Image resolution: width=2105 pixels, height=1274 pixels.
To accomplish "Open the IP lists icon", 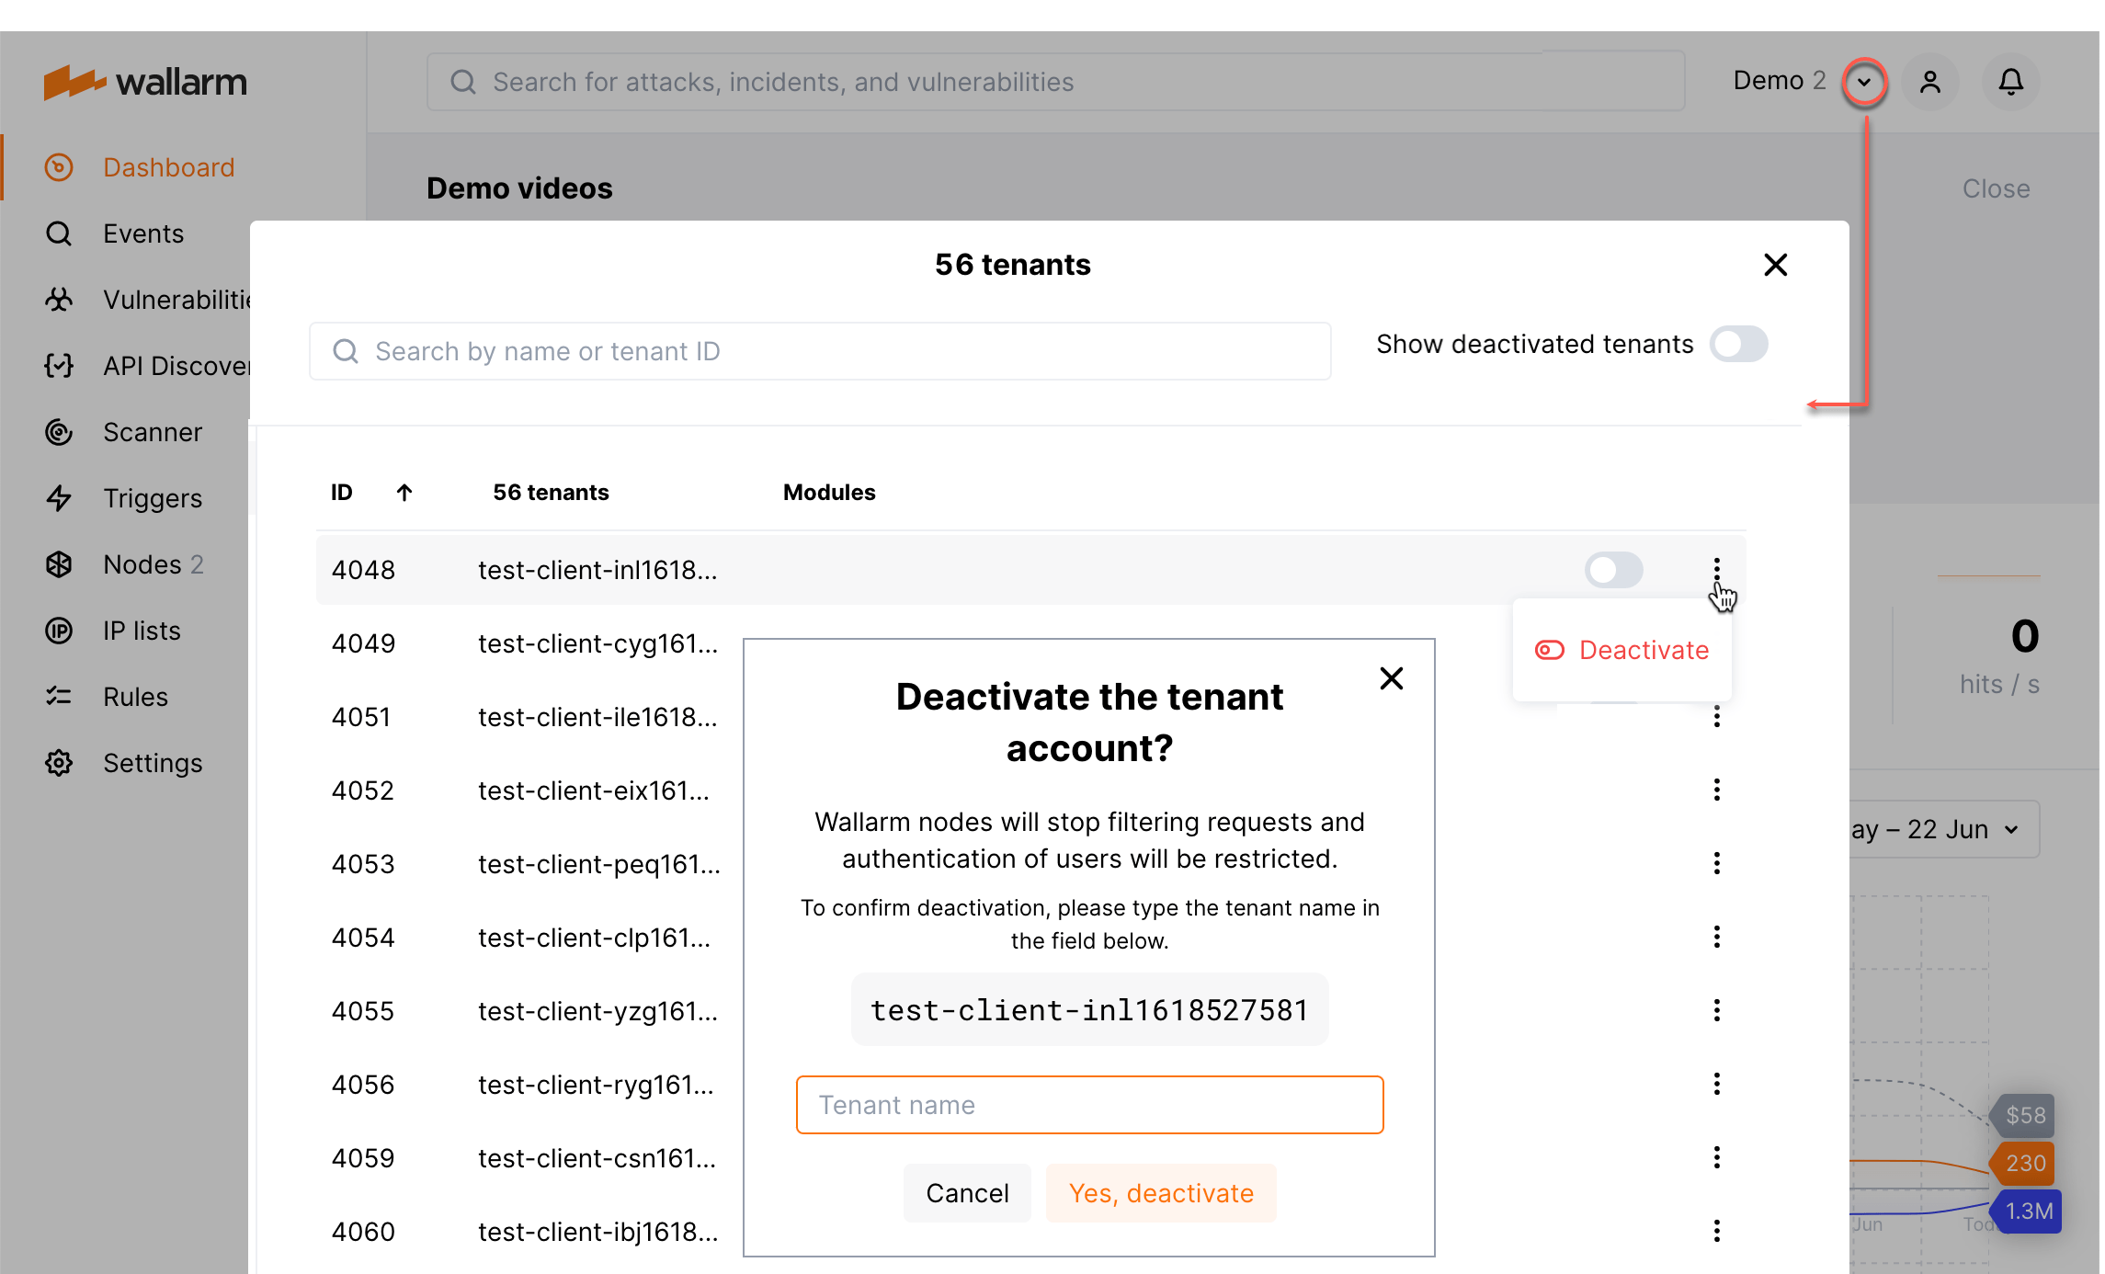I will pyautogui.click(x=59, y=631).
